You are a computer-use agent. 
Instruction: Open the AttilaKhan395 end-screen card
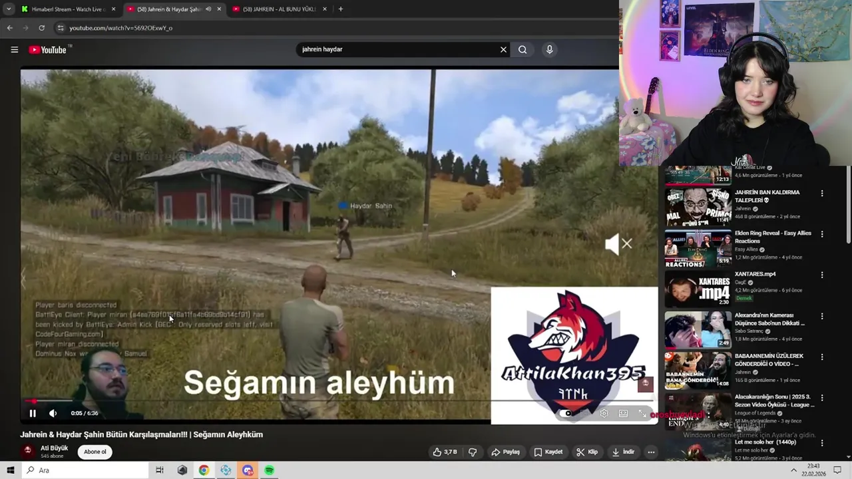point(574,355)
